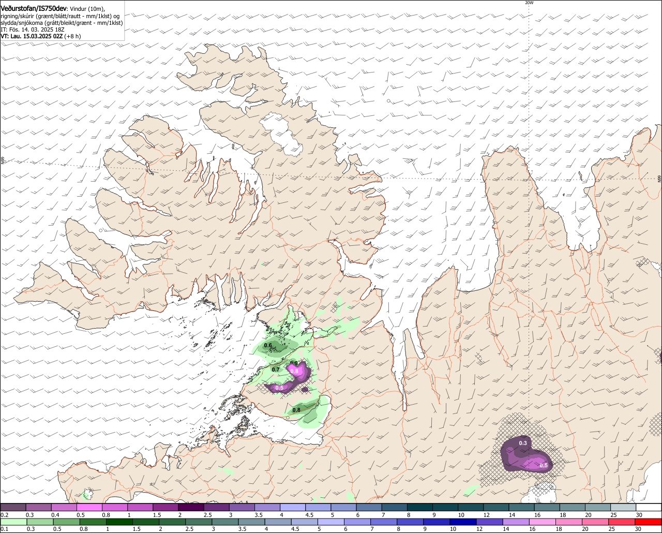This screenshot has height=533, width=662.
Task: Select the rose-red rain swatch at 25
Action: [622, 522]
